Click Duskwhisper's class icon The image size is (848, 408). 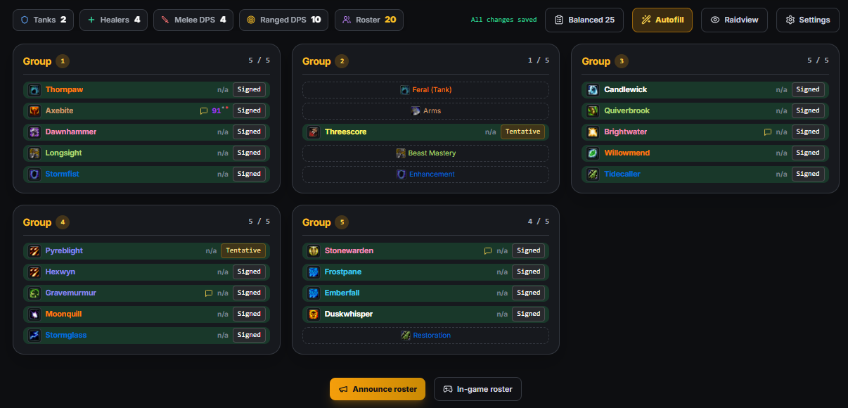(314, 314)
